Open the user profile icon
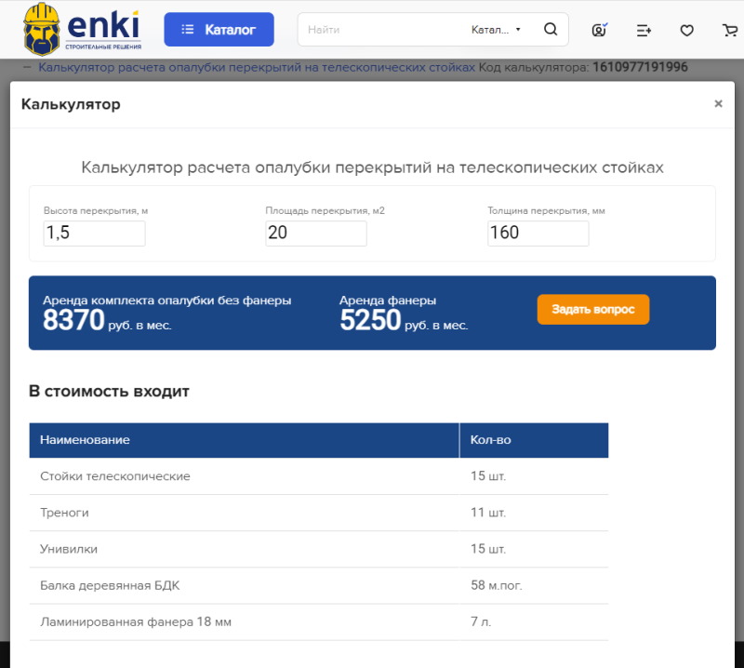The width and height of the screenshot is (744, 668). coord(600,30)
